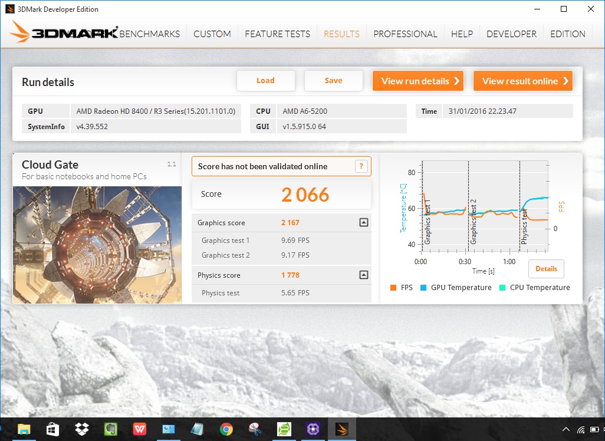Maximize the 3DMark window
605x441 pixels.
(x=564, y=9)
